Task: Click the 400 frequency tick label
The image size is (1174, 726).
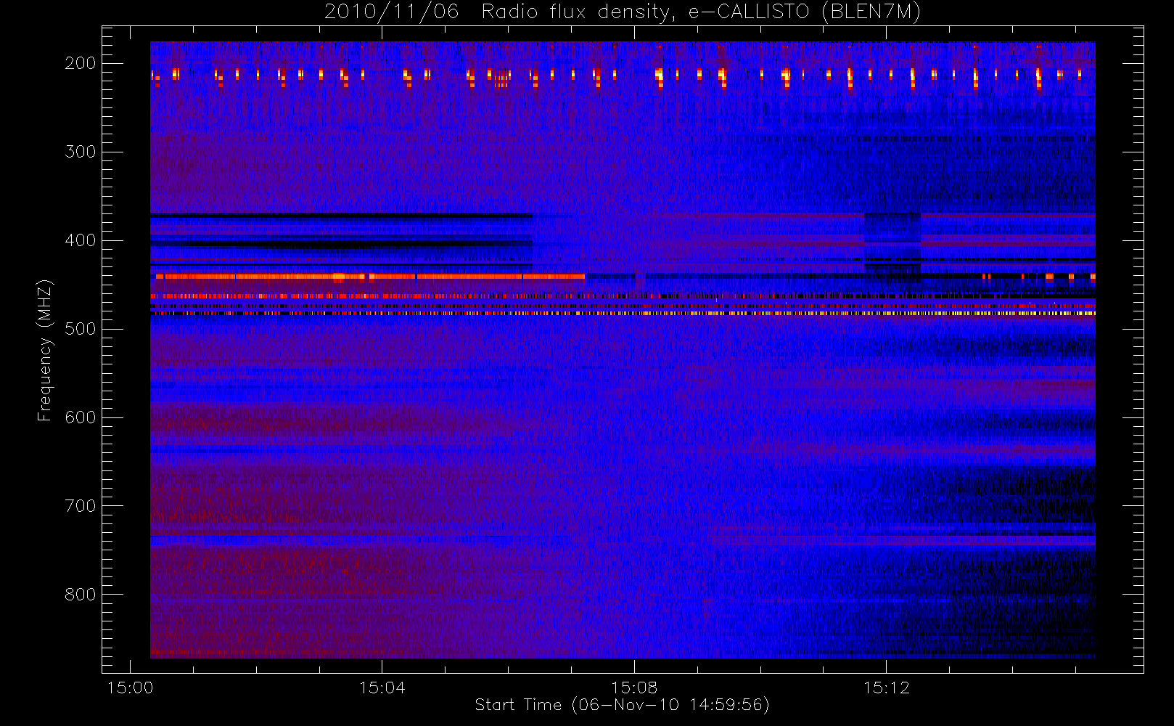Action: click(81, 240)
